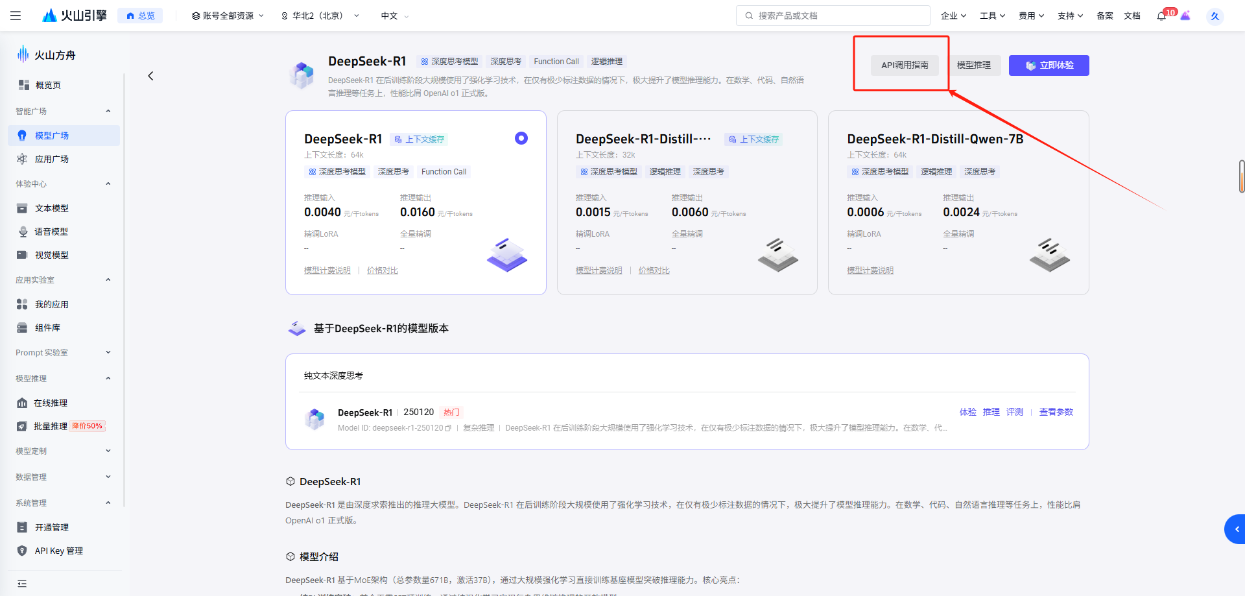Click the page vertical scrollbar
The width and height of the screenshot is (1245, 596).
[x=1241, y=176]
